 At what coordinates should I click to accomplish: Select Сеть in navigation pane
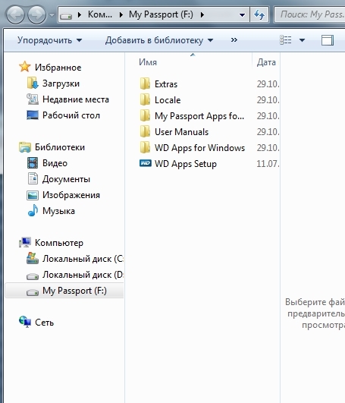[x=45, y=323]
